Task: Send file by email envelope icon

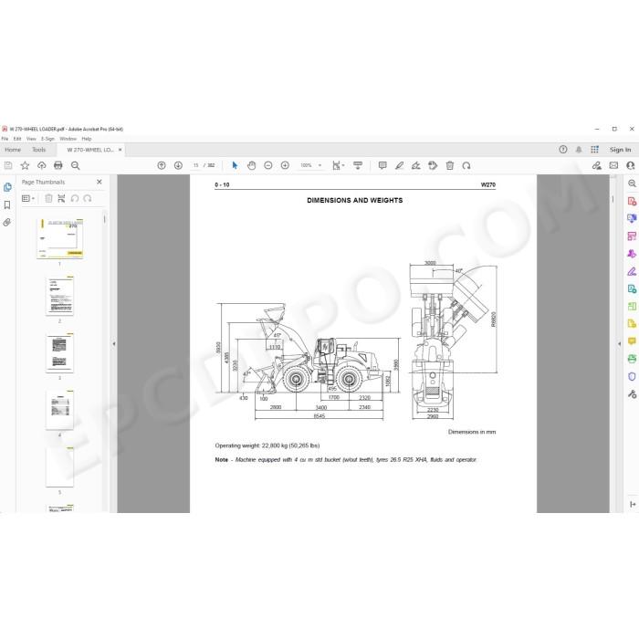Action: [613, 165]
